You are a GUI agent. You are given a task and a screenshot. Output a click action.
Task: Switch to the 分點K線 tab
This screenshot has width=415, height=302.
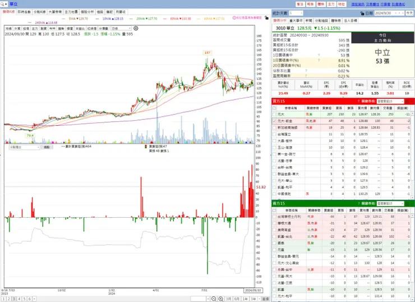[x=40, y=12]
